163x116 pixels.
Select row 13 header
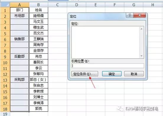coord(5,80)
